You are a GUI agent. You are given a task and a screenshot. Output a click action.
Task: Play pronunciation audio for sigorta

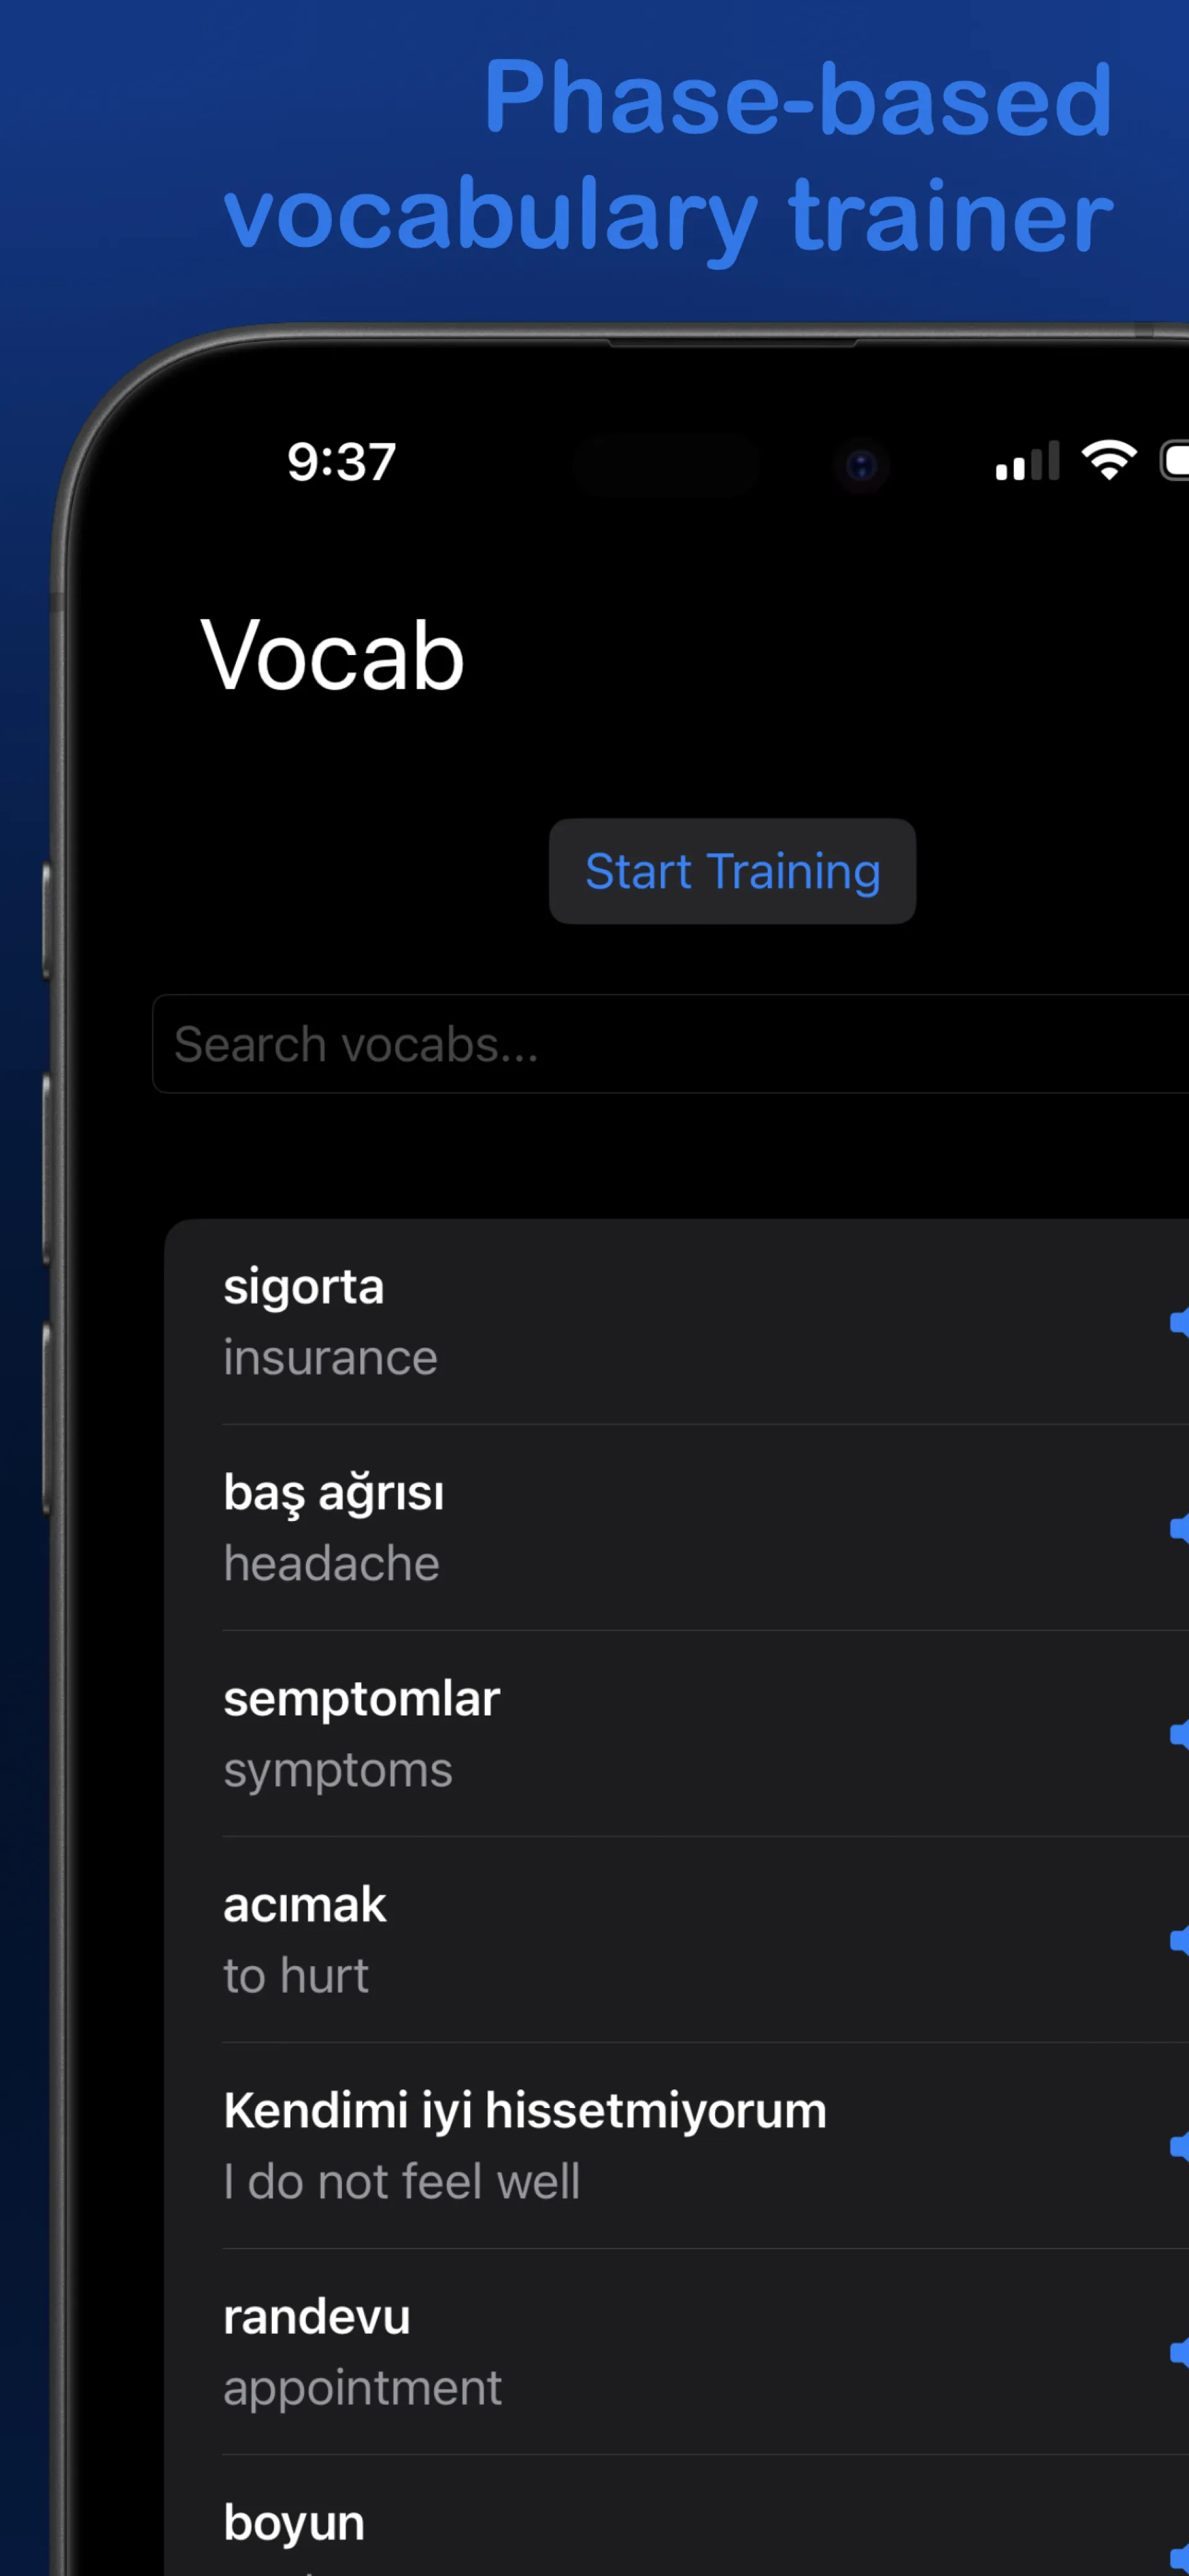(x=1179, y=1322)
